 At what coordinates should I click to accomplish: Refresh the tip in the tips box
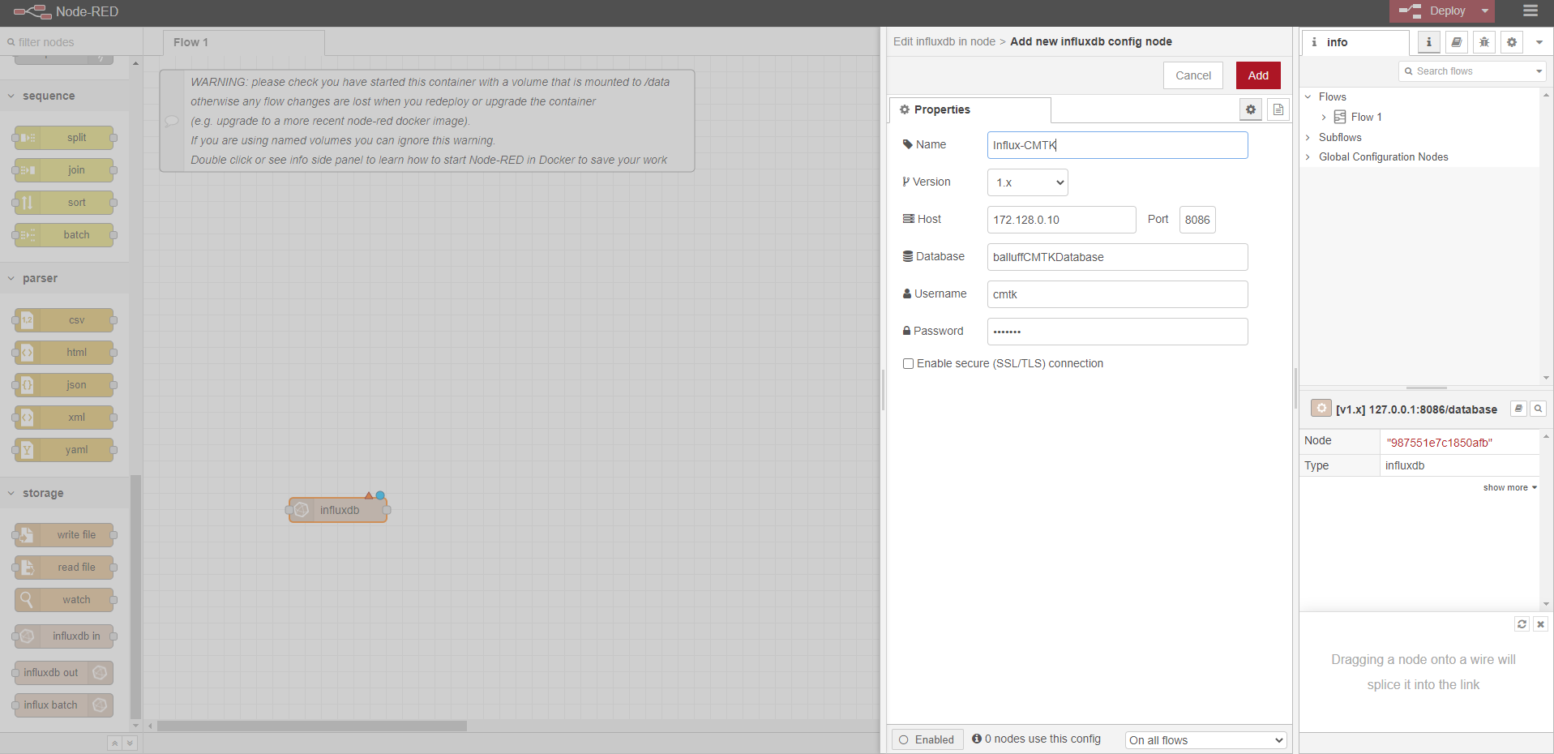coord(1522,623)
